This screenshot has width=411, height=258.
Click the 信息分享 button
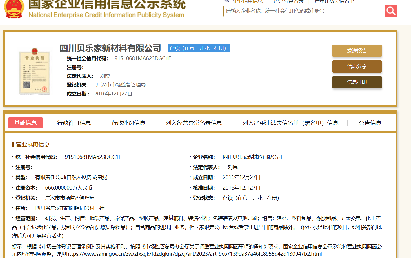[x=357, y=66]
